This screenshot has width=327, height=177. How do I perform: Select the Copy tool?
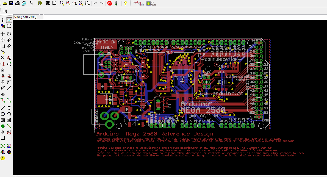click(x=9, y=34)
